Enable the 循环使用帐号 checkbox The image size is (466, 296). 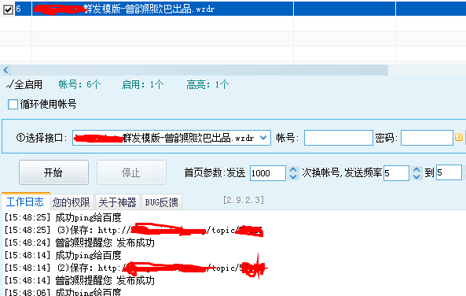[x=13, y=104]
